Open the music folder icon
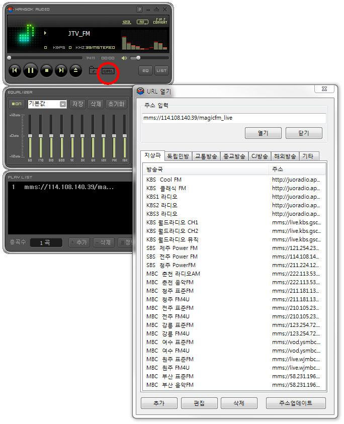 coord(94,70)
